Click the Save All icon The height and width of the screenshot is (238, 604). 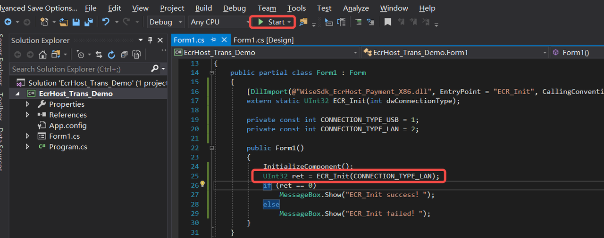[x=88, y=22]
